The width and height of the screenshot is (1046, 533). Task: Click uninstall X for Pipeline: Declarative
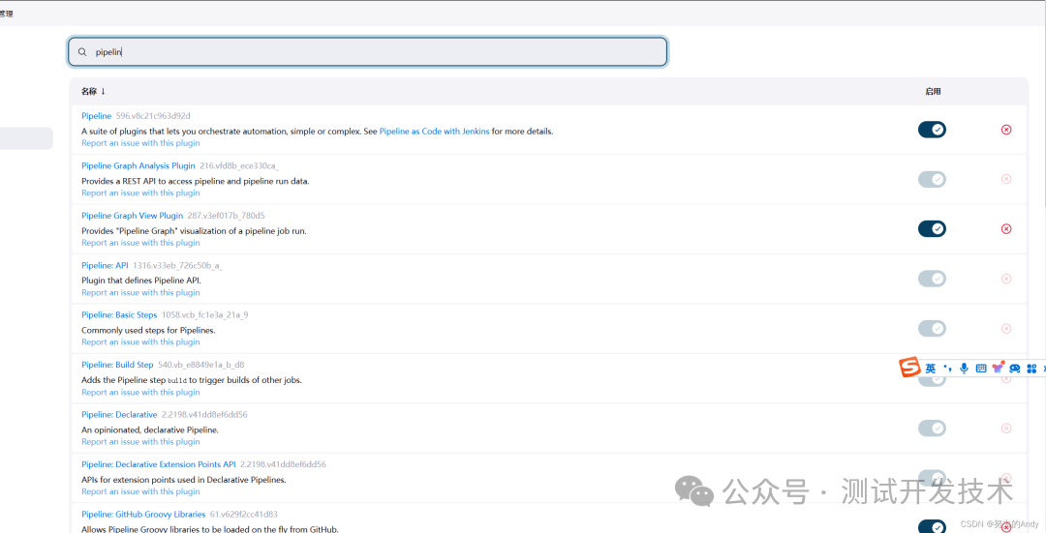pos(1006,428)
